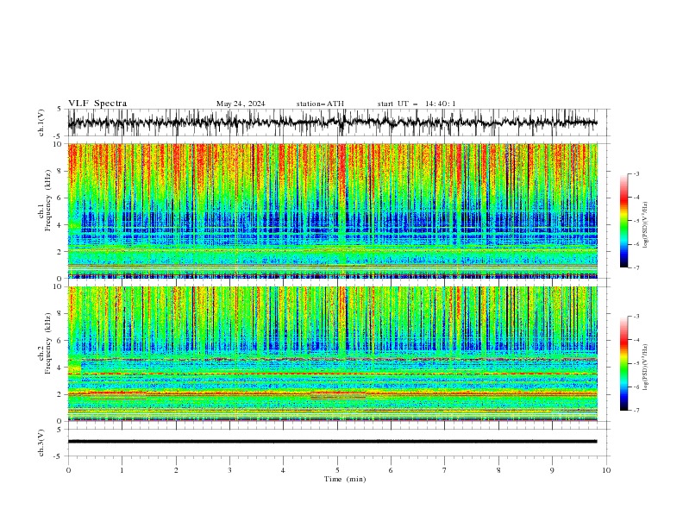Click the time axis tick label "7"
This screenshot has height=528, width=683.
click(445, 470)
